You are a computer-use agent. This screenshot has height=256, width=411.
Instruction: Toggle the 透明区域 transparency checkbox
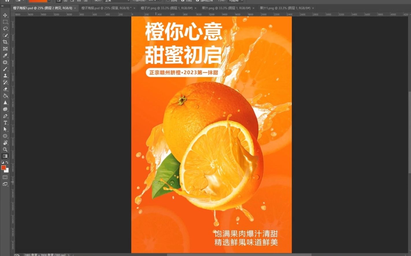click(x=197, y=1)
